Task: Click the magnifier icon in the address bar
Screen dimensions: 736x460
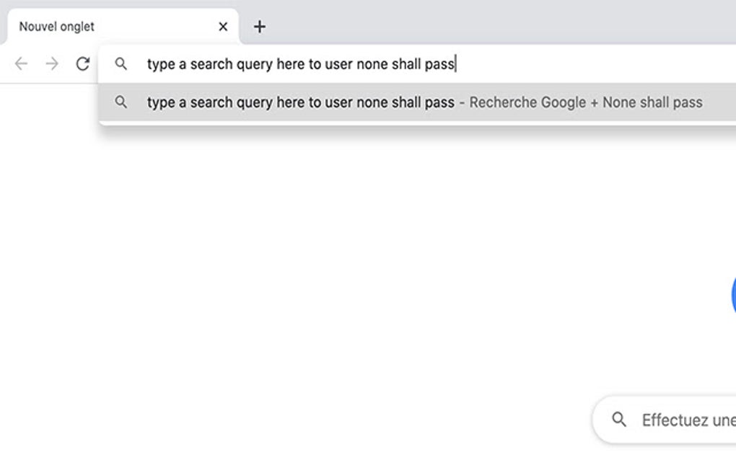Action: point(123,64)
